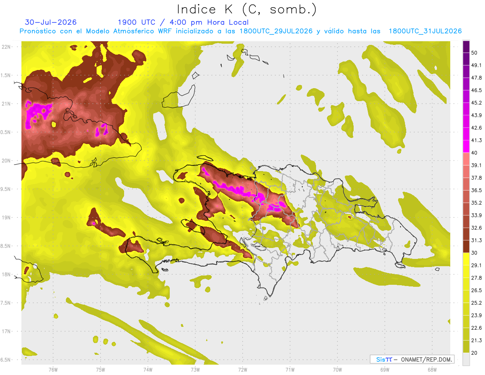Click the longitude label "74W"
This screenshot has width=485, height=375.
pos(148,370)
